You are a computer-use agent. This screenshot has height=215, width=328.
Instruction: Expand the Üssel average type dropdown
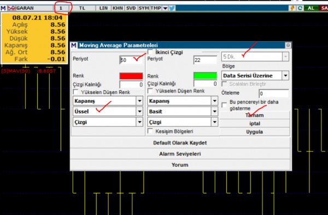139,112
